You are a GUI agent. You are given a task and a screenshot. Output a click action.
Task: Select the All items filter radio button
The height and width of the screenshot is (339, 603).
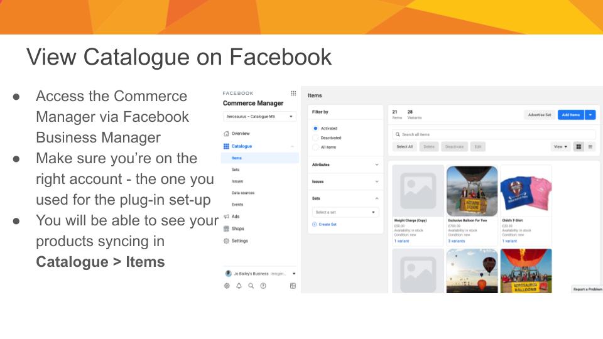315,147
